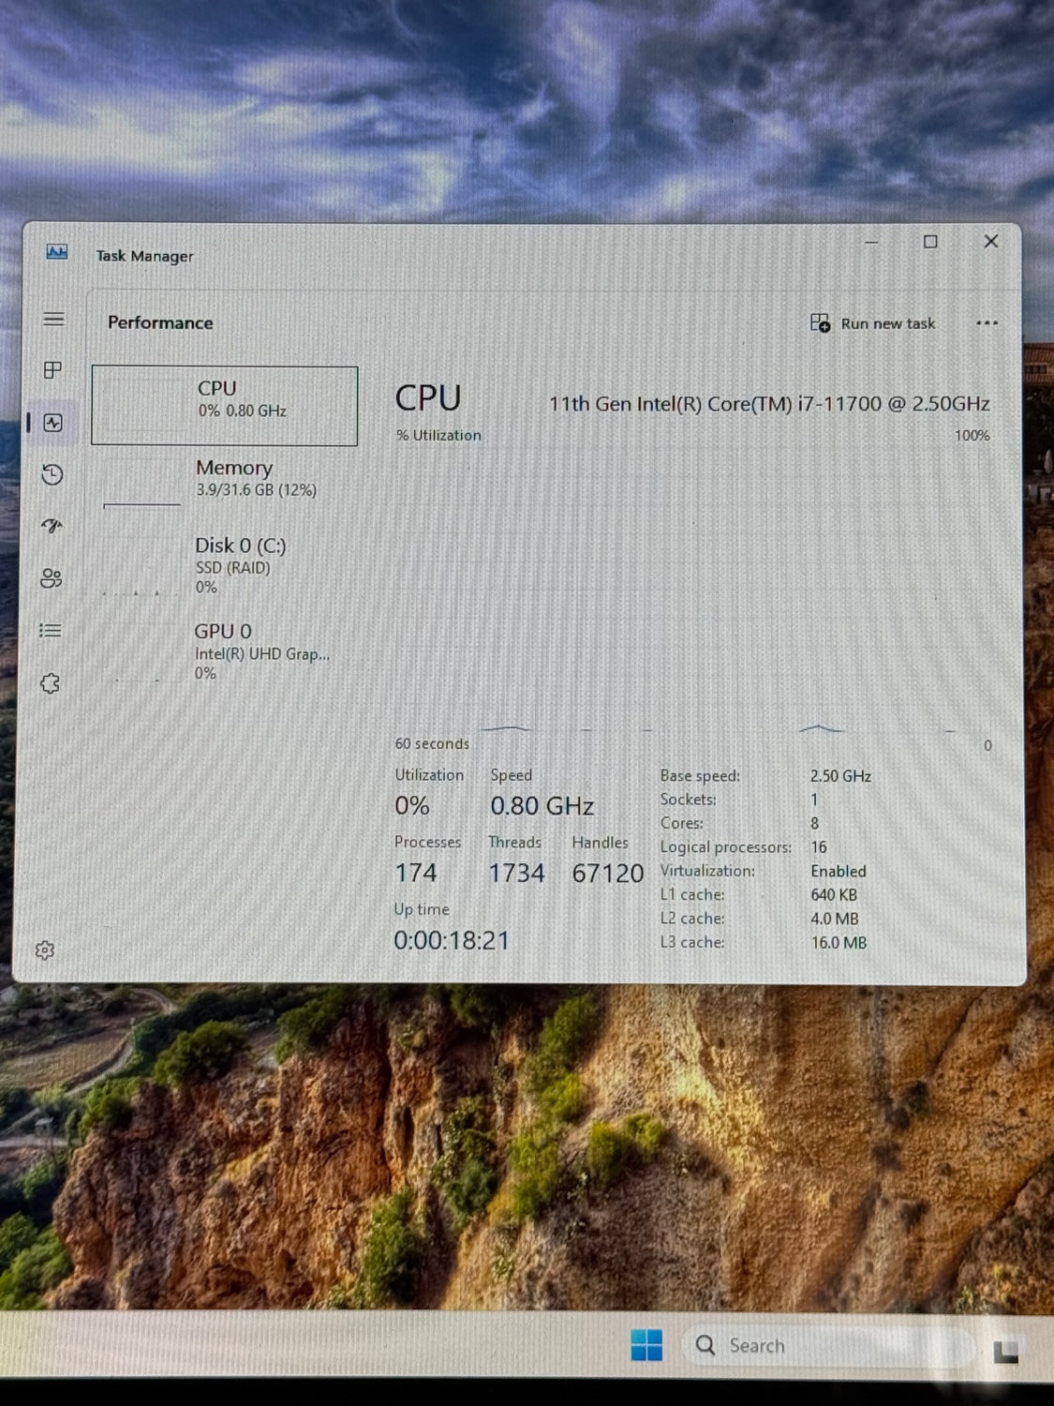Screen dimensions: 1054x1406
Task: Maximize the Task Manager window
Action: pos(930,242)
